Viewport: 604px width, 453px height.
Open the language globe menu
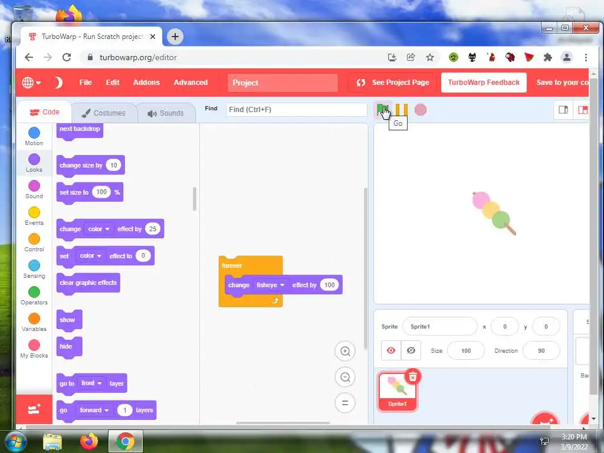click(31, 83)
